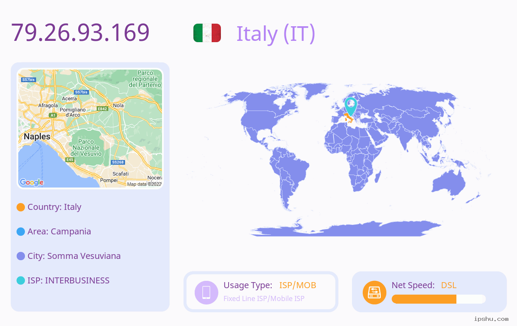Click the City: Somma Vesuviana text

tap(74, 256)
